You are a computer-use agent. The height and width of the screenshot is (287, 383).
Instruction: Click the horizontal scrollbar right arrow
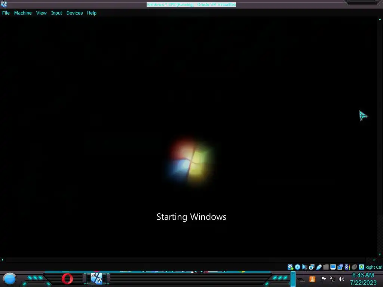tap(374, 260)
